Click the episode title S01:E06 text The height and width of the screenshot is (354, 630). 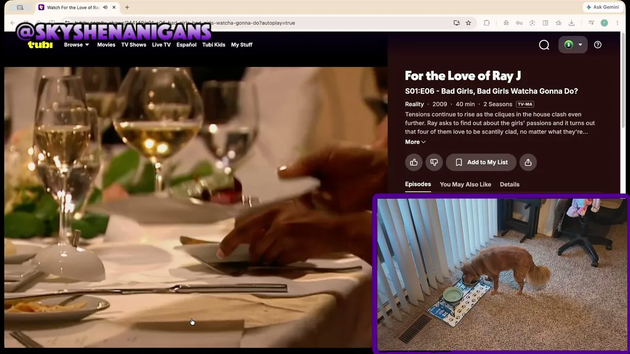point(491,91)
